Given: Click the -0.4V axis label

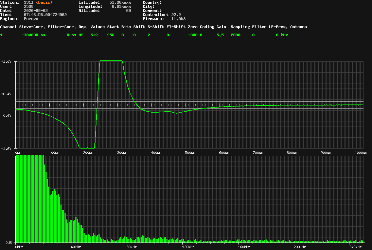Looking at the screenshot, I should 6,116.
